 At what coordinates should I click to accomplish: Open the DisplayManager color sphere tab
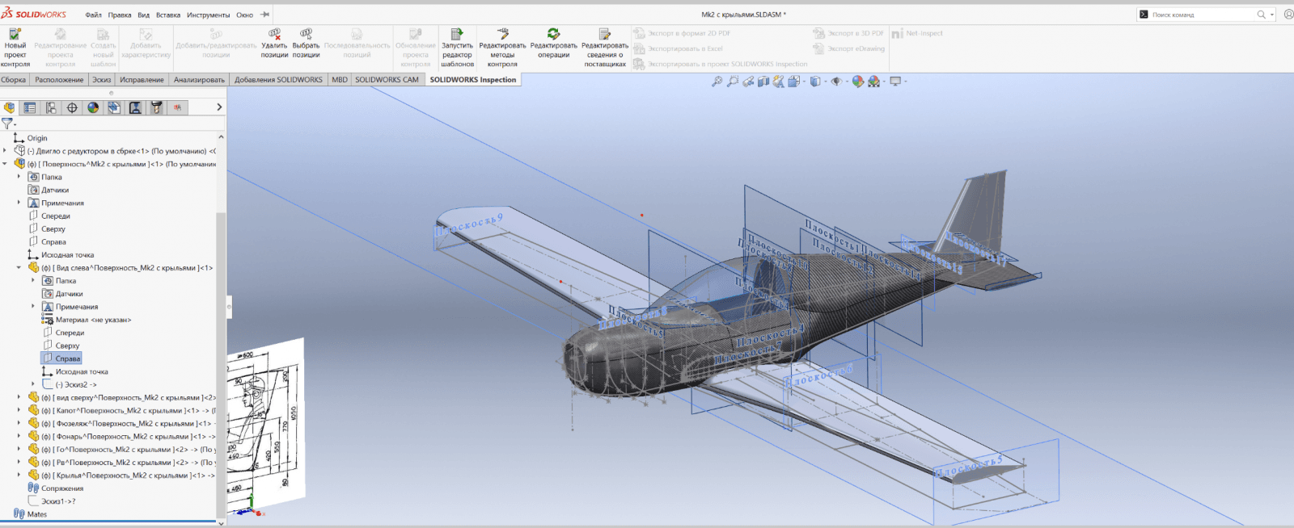tap(93, 107)
